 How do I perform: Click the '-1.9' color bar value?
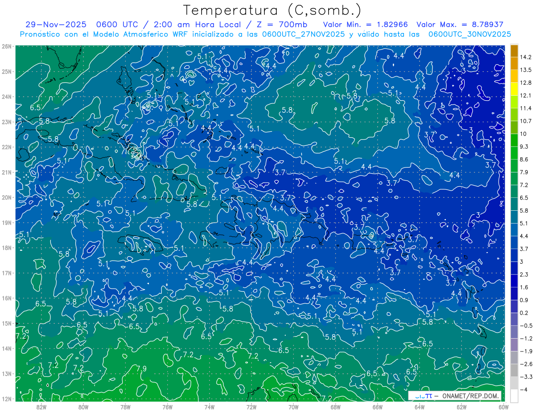(x=526, y=352)
